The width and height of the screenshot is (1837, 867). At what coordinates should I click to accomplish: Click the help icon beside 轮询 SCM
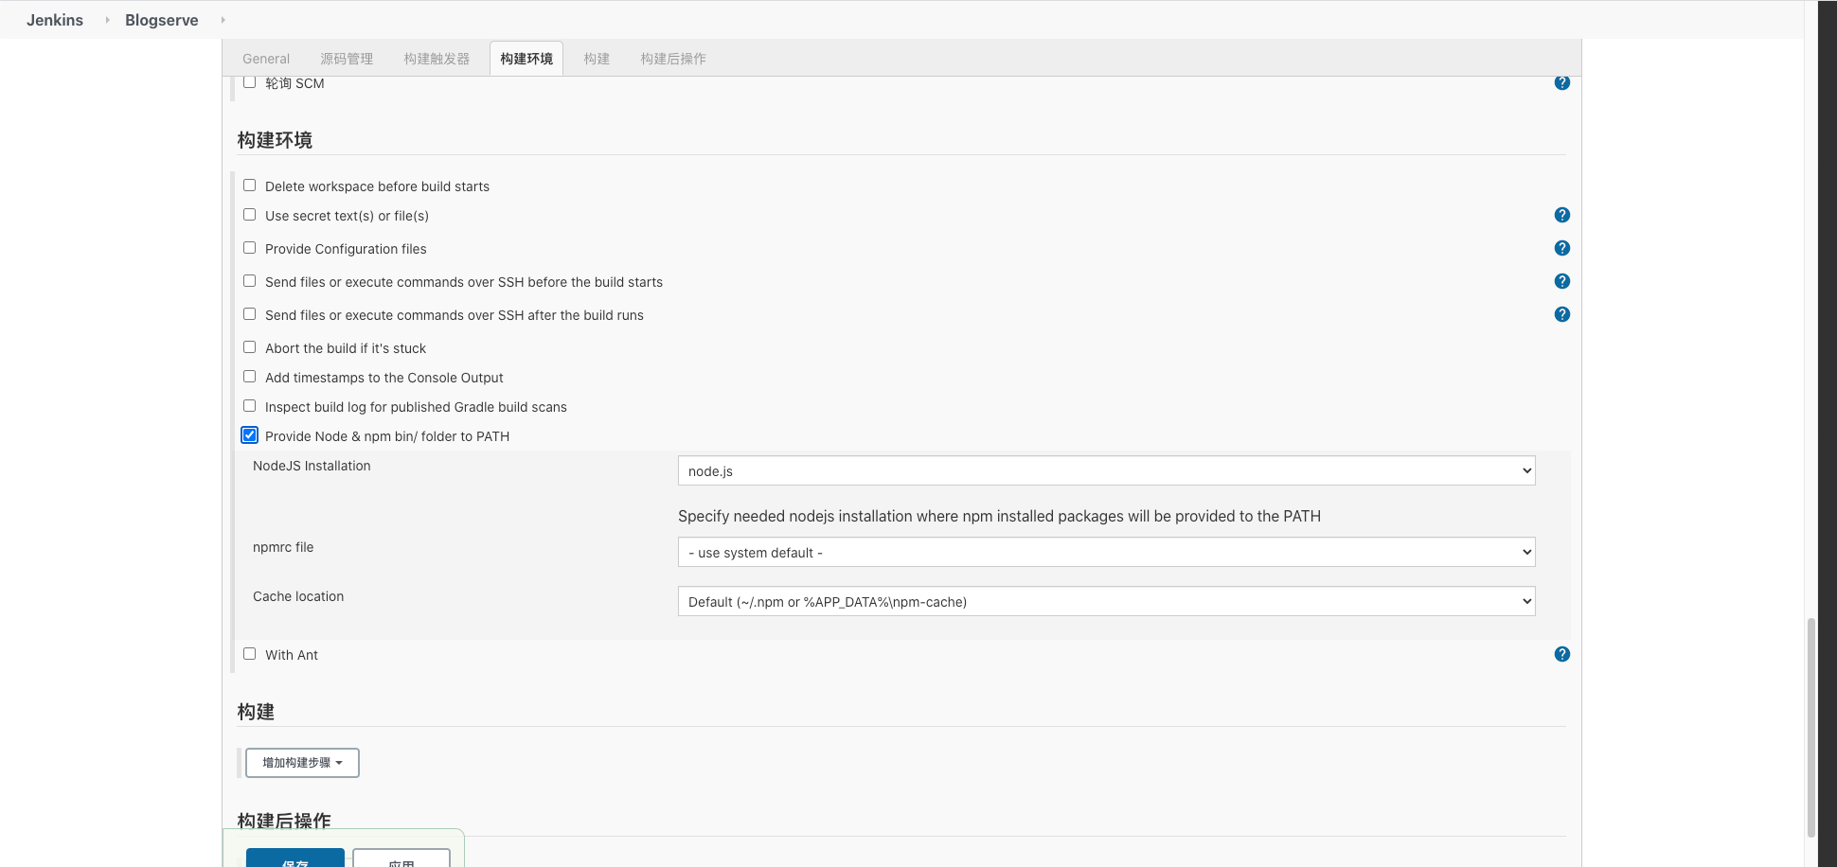pyautogui.click(x=1561, y=82)
